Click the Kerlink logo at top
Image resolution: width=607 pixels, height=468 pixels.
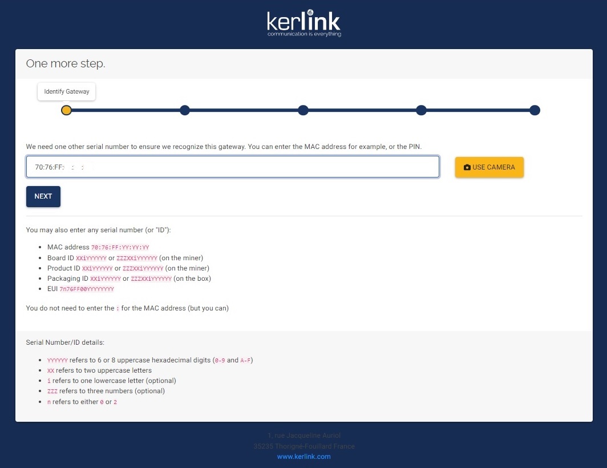[303, 23]
